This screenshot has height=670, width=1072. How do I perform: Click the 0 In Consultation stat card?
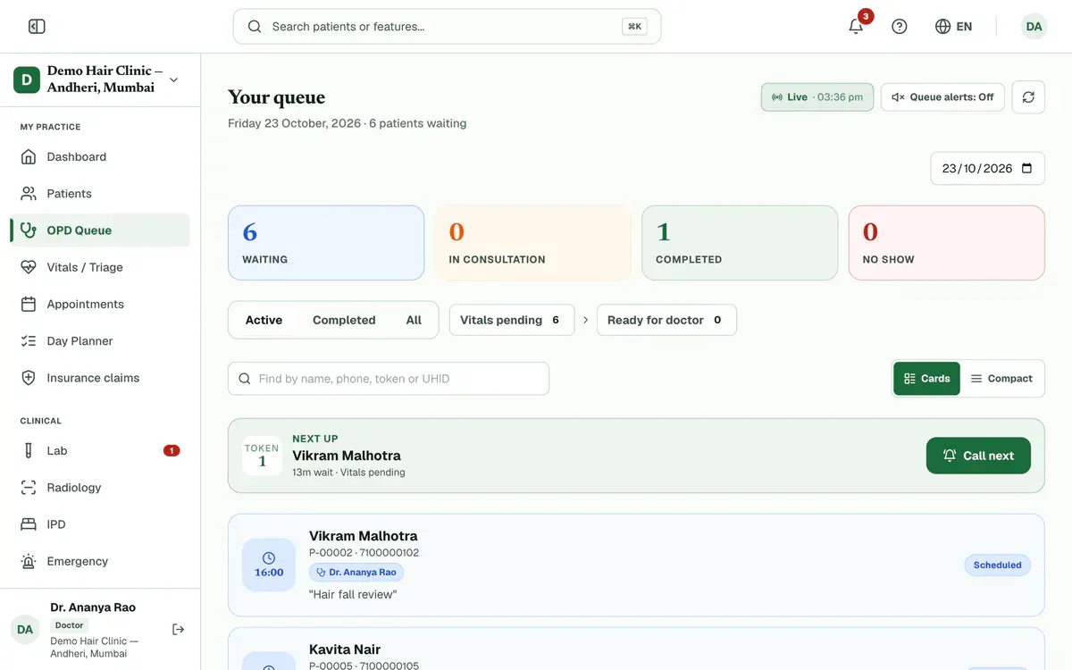[x=532, y=243]
